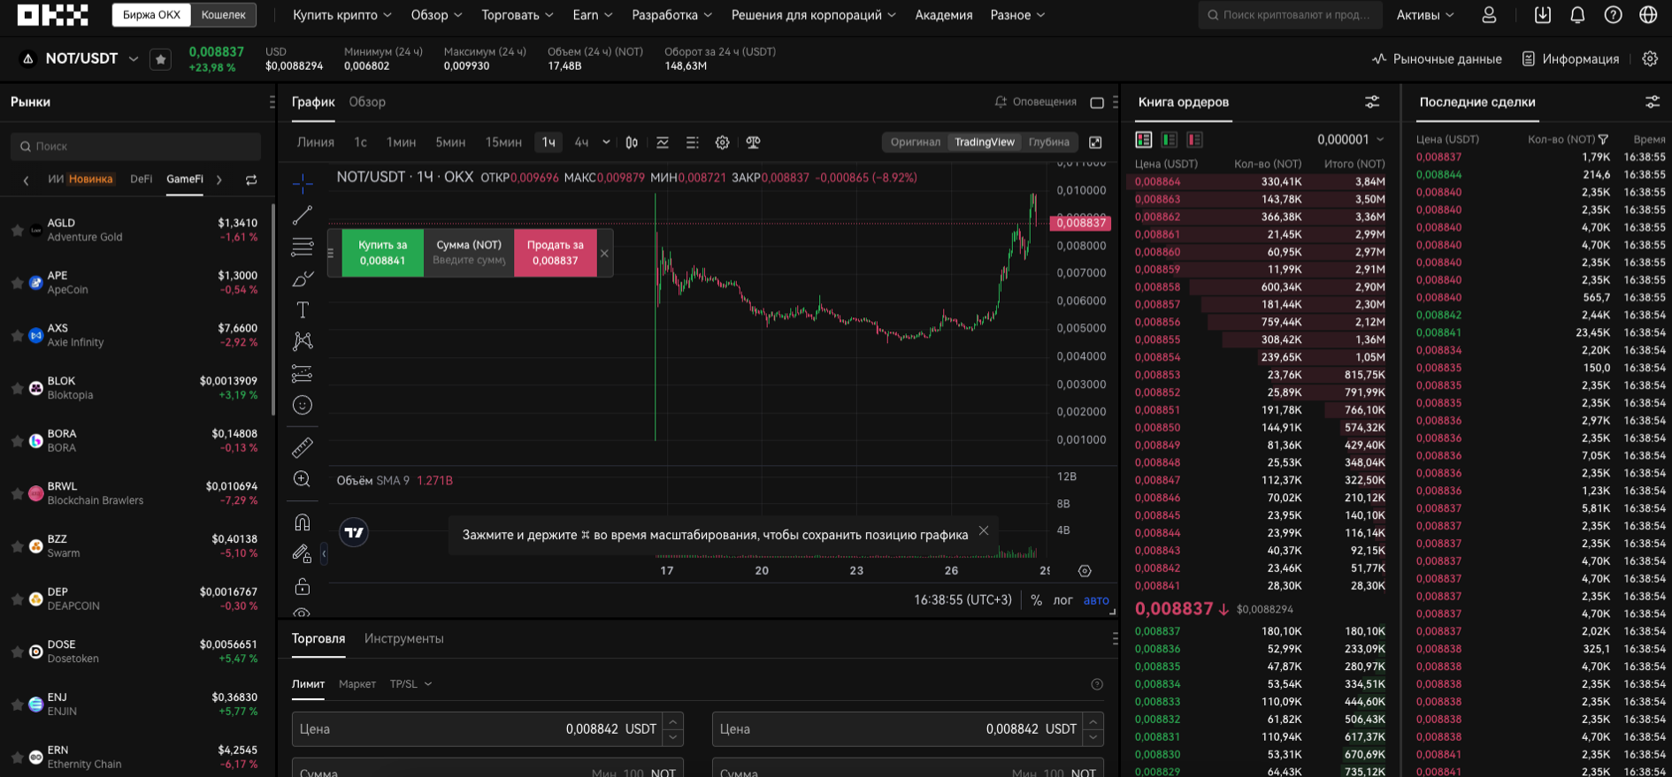Expand the Купить крипто menu
The width and height of the screenshot is (1672, 777).
click(x=342, y=15)
